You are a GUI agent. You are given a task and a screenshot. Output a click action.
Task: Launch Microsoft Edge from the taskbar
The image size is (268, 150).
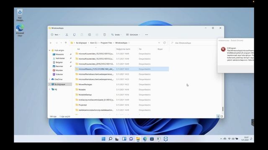coord(145,139)
